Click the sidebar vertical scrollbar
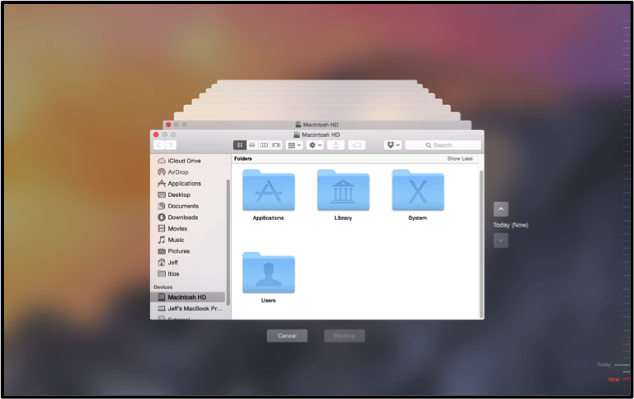 pyautogui.click(x=228, y=241)
